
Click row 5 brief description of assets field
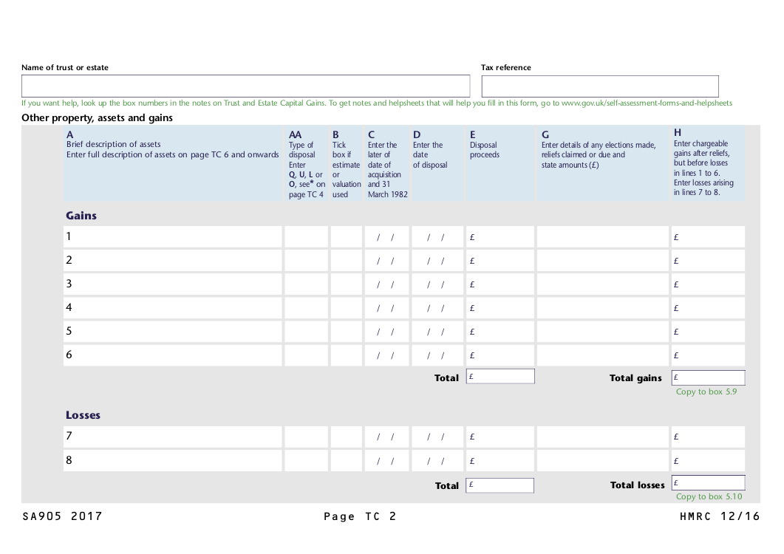coord(173,332)
